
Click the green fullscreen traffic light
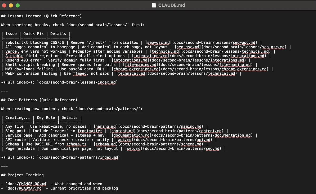coord(17,5)
